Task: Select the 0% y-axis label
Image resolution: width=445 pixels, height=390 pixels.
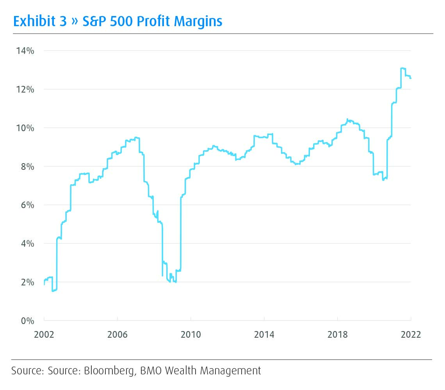Action: tap(28, 321)
